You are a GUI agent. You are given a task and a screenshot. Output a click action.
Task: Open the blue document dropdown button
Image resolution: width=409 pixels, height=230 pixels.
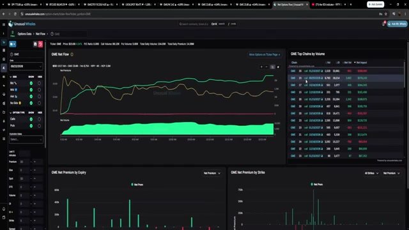click(13, 44)
